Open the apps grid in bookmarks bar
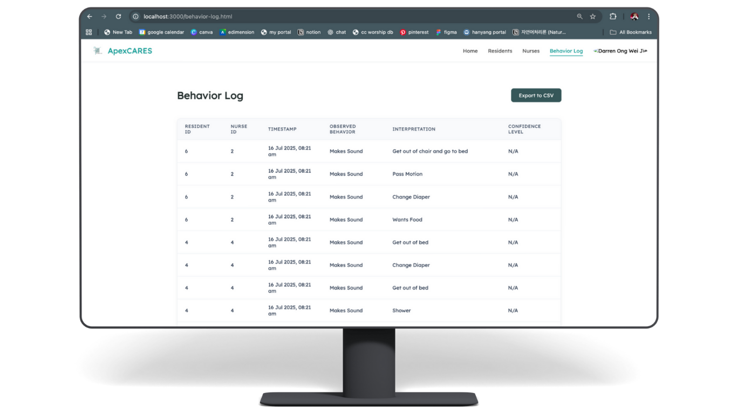The image size is (737, 414). click(89, 32)
